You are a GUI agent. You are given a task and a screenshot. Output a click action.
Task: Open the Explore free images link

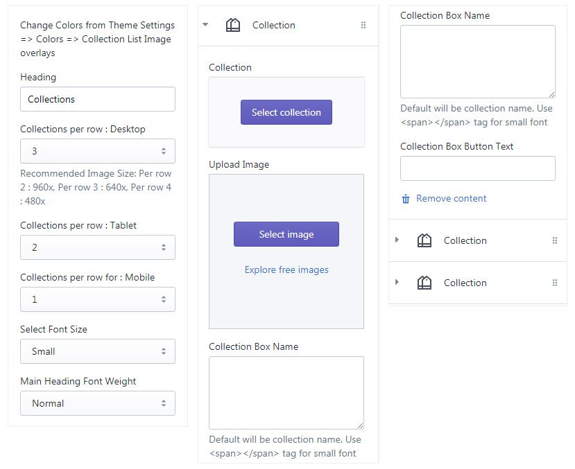(x=286, y=269)
